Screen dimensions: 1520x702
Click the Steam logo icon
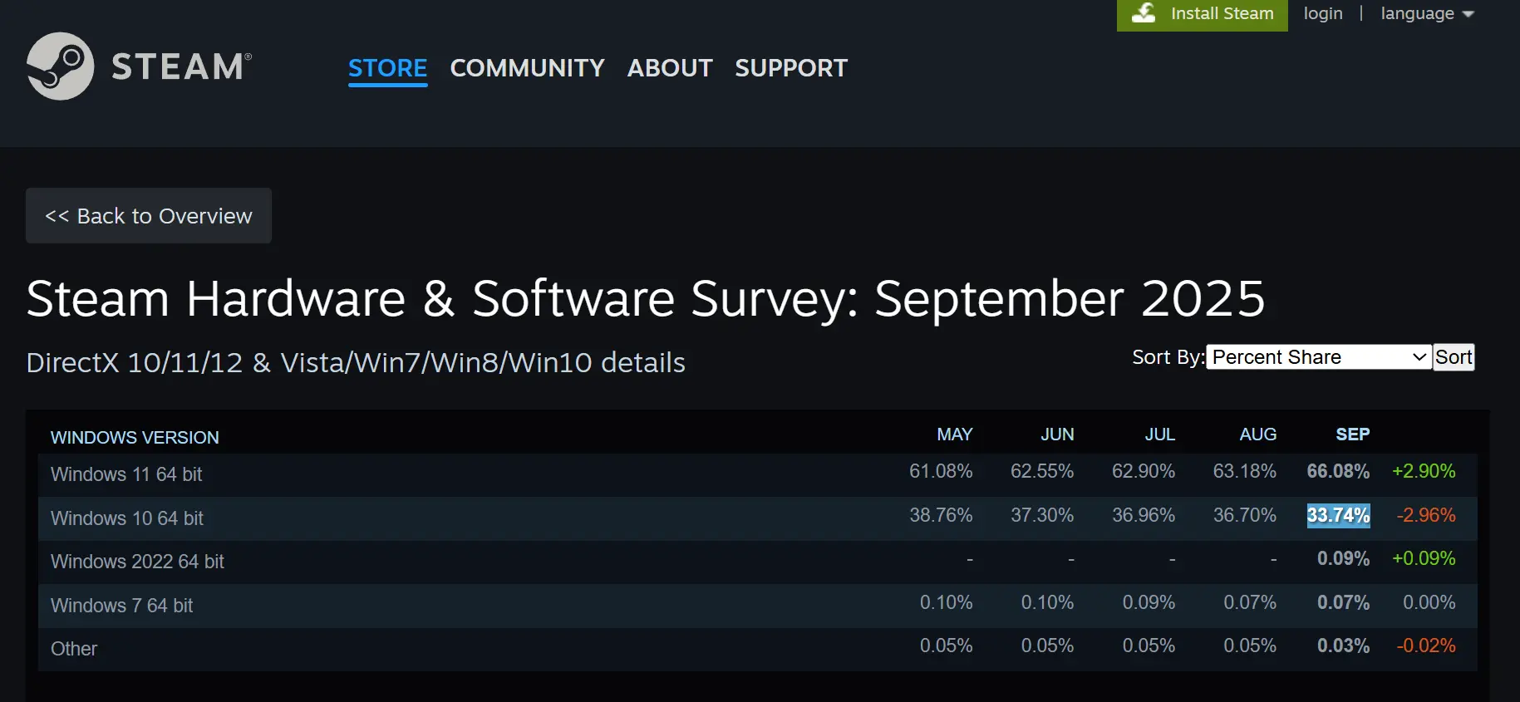(x=60, y=66)
